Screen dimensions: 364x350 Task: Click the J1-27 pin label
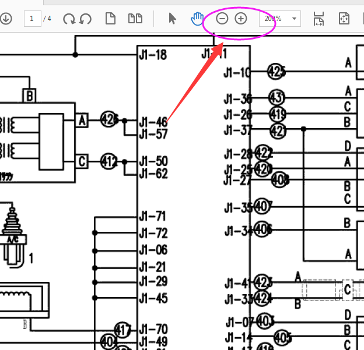[237, 180]
